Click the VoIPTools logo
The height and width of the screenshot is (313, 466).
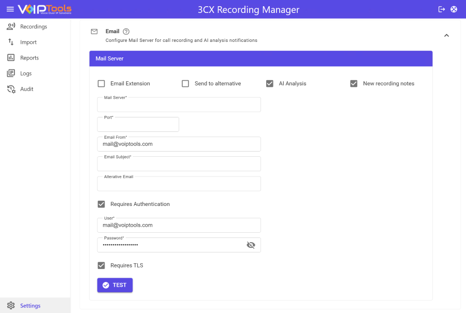click(x=45, y=9)
